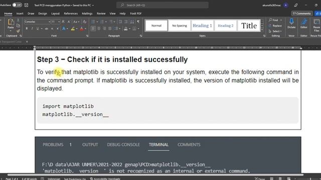The image size is (321, 180).
Task: Open the Consolas font name dropdown
Action: (x=49, y=21)
